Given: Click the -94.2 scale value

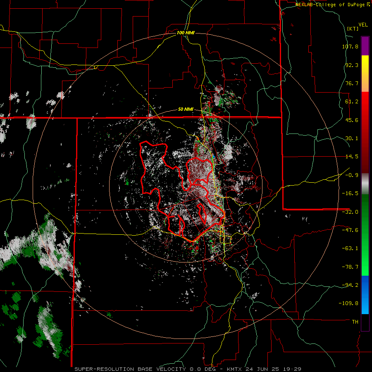Looking at the screenshot, I should click(350, 285).
